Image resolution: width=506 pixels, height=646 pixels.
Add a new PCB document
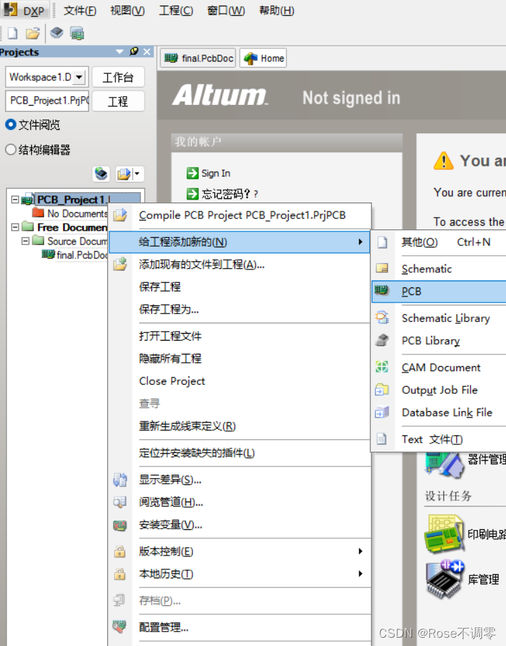[439, 292]
